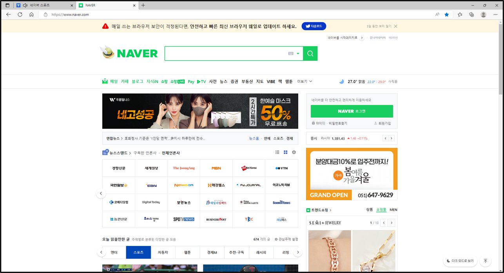Open YTN press tile
The width and height of the screenshot is (504, 273).
(x=281, y=168)
